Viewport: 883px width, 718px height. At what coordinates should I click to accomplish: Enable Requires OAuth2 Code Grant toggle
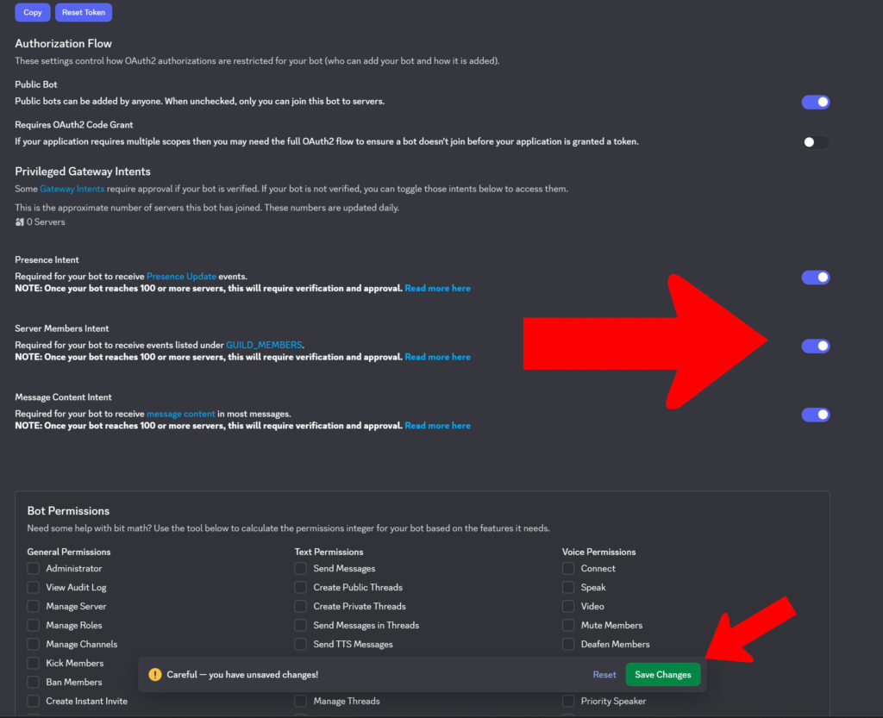(815, 142)
